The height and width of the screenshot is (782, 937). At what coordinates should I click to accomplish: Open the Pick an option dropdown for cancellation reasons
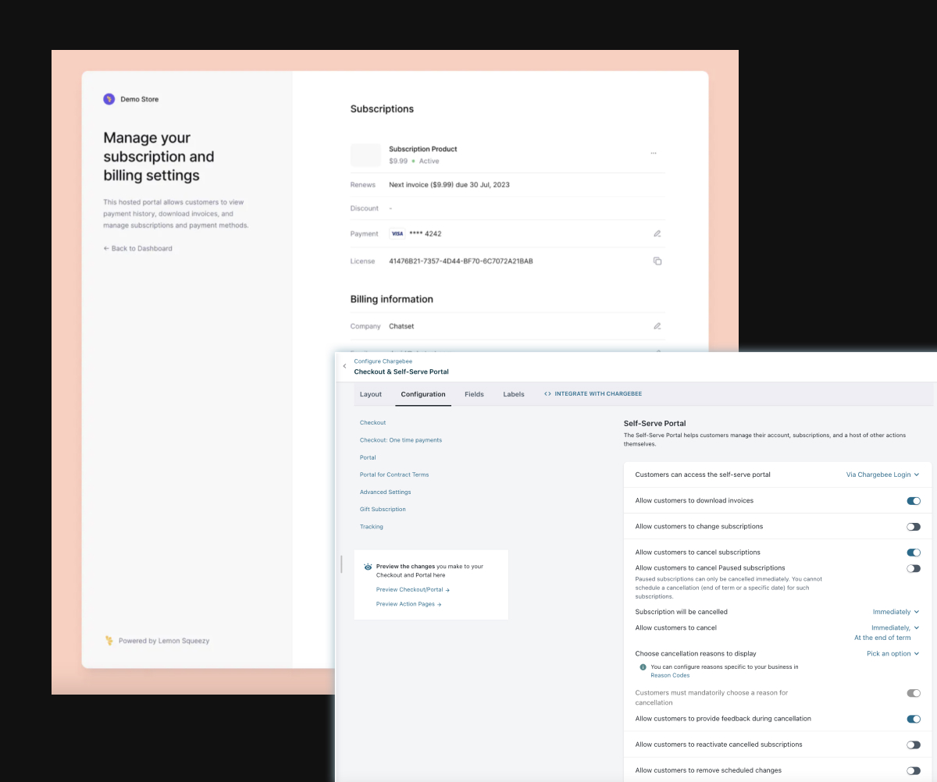tap(892, 653)
